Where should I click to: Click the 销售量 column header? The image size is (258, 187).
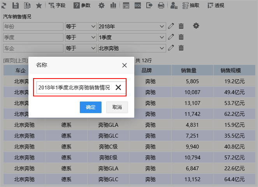[189, 70]
